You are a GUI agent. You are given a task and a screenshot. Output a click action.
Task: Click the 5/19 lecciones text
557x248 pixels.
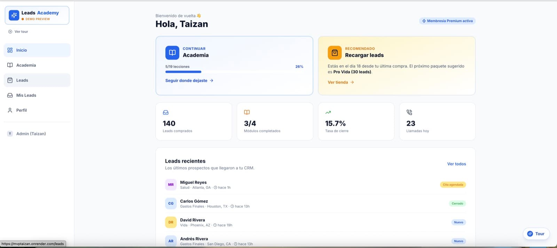pyautogui.click(x=178, y=67)
